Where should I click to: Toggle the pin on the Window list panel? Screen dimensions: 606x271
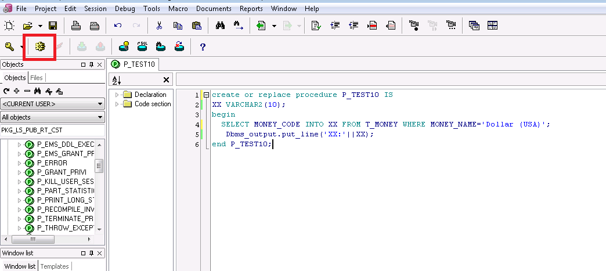(x=92, y=253)
